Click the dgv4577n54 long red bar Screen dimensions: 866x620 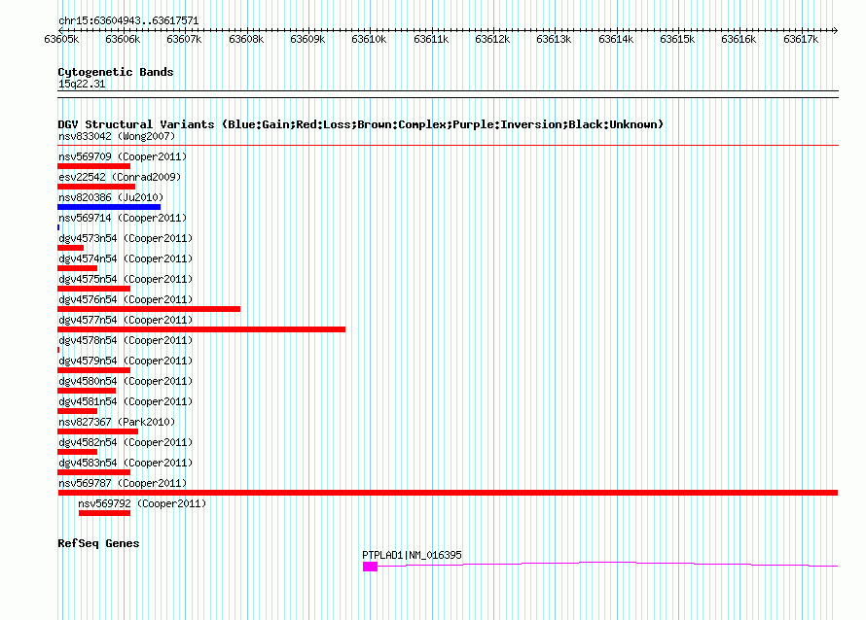click(201, 329)
